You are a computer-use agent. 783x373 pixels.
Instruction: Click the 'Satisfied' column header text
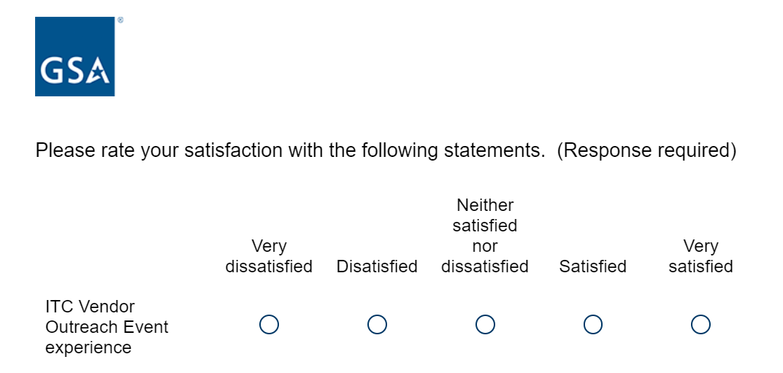click(593, 266)
